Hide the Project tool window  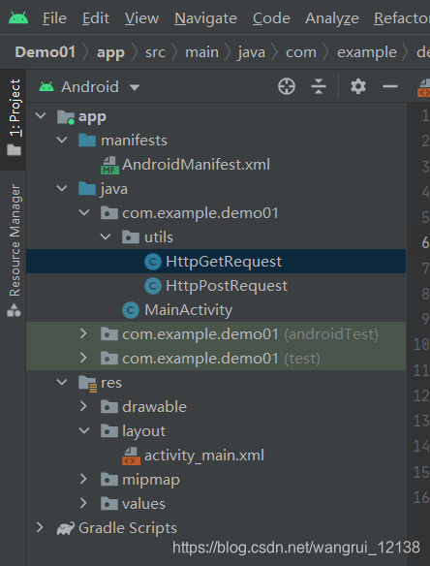[x=390, y=86]
